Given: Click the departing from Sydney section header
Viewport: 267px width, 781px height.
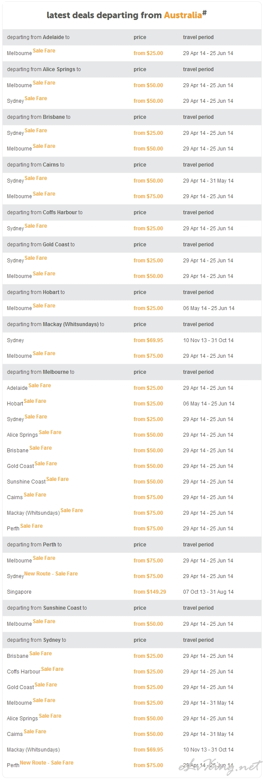Looking at the screenshot, I should point(132,640).
